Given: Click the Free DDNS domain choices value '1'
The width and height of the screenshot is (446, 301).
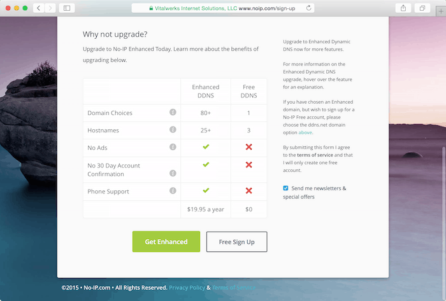Looking at the screenshot, I should coord(249,113).
